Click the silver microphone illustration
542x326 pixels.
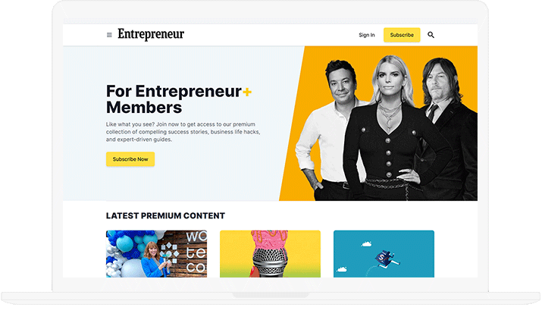pos(270,263)
